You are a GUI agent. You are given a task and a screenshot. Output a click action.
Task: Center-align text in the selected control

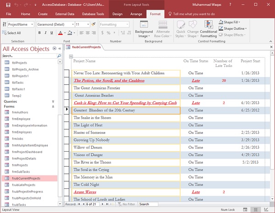click(x=88, y=33)
